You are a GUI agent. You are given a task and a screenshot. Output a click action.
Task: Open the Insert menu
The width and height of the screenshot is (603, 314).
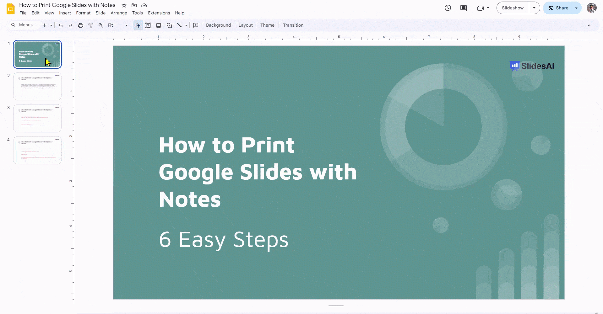(x=65, y=13)
